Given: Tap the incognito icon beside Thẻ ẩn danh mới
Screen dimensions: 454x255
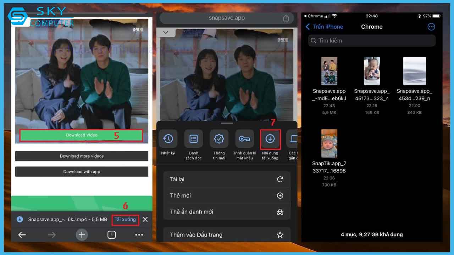Looking at the screenshot, I should (280, 212).
